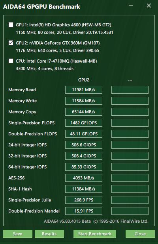The width and height of the screenshot is (158, 244).
Task: Click the Memory Read label
Action: 22,90
